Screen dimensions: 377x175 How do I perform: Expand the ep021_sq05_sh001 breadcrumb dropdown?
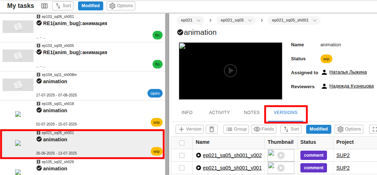tap(294, 20)
